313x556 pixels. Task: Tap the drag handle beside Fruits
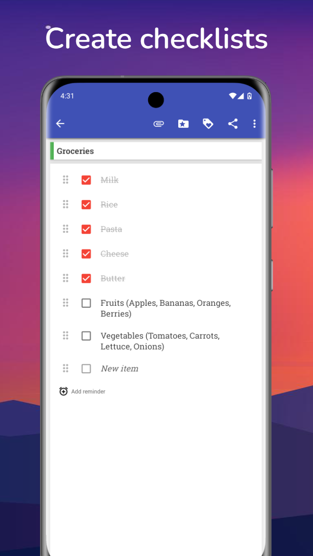[66, 302]
